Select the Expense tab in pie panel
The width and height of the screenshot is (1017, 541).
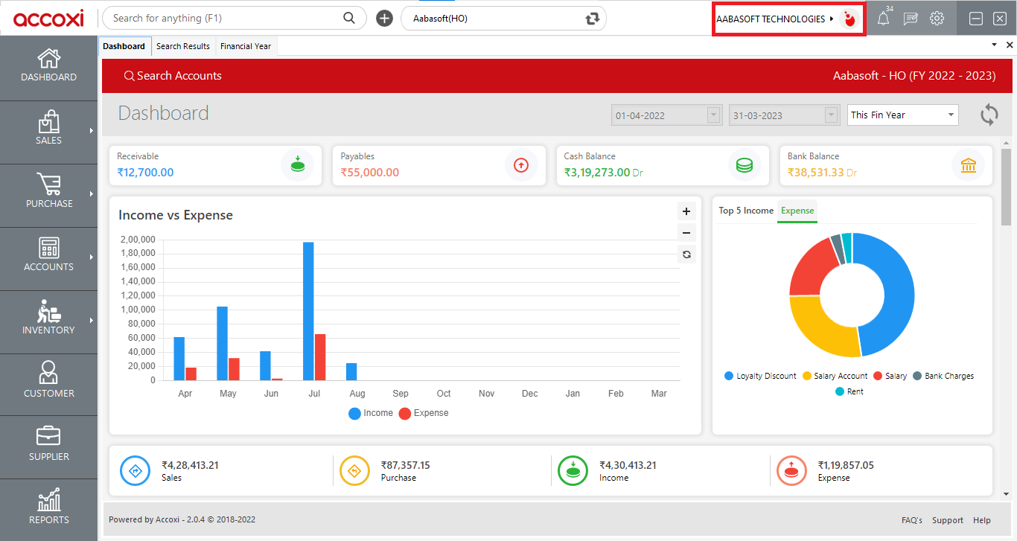point(797,211)
